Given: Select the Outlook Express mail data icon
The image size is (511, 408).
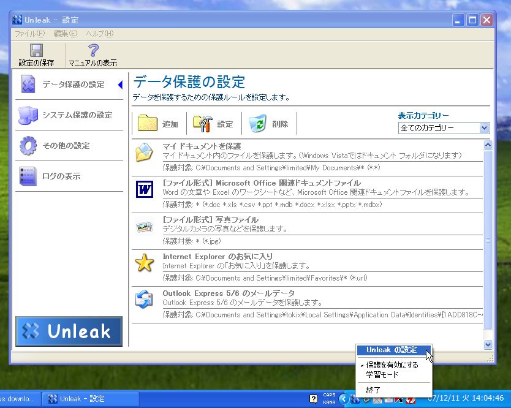Looking at the screenshot, I should tap(145, 299).
